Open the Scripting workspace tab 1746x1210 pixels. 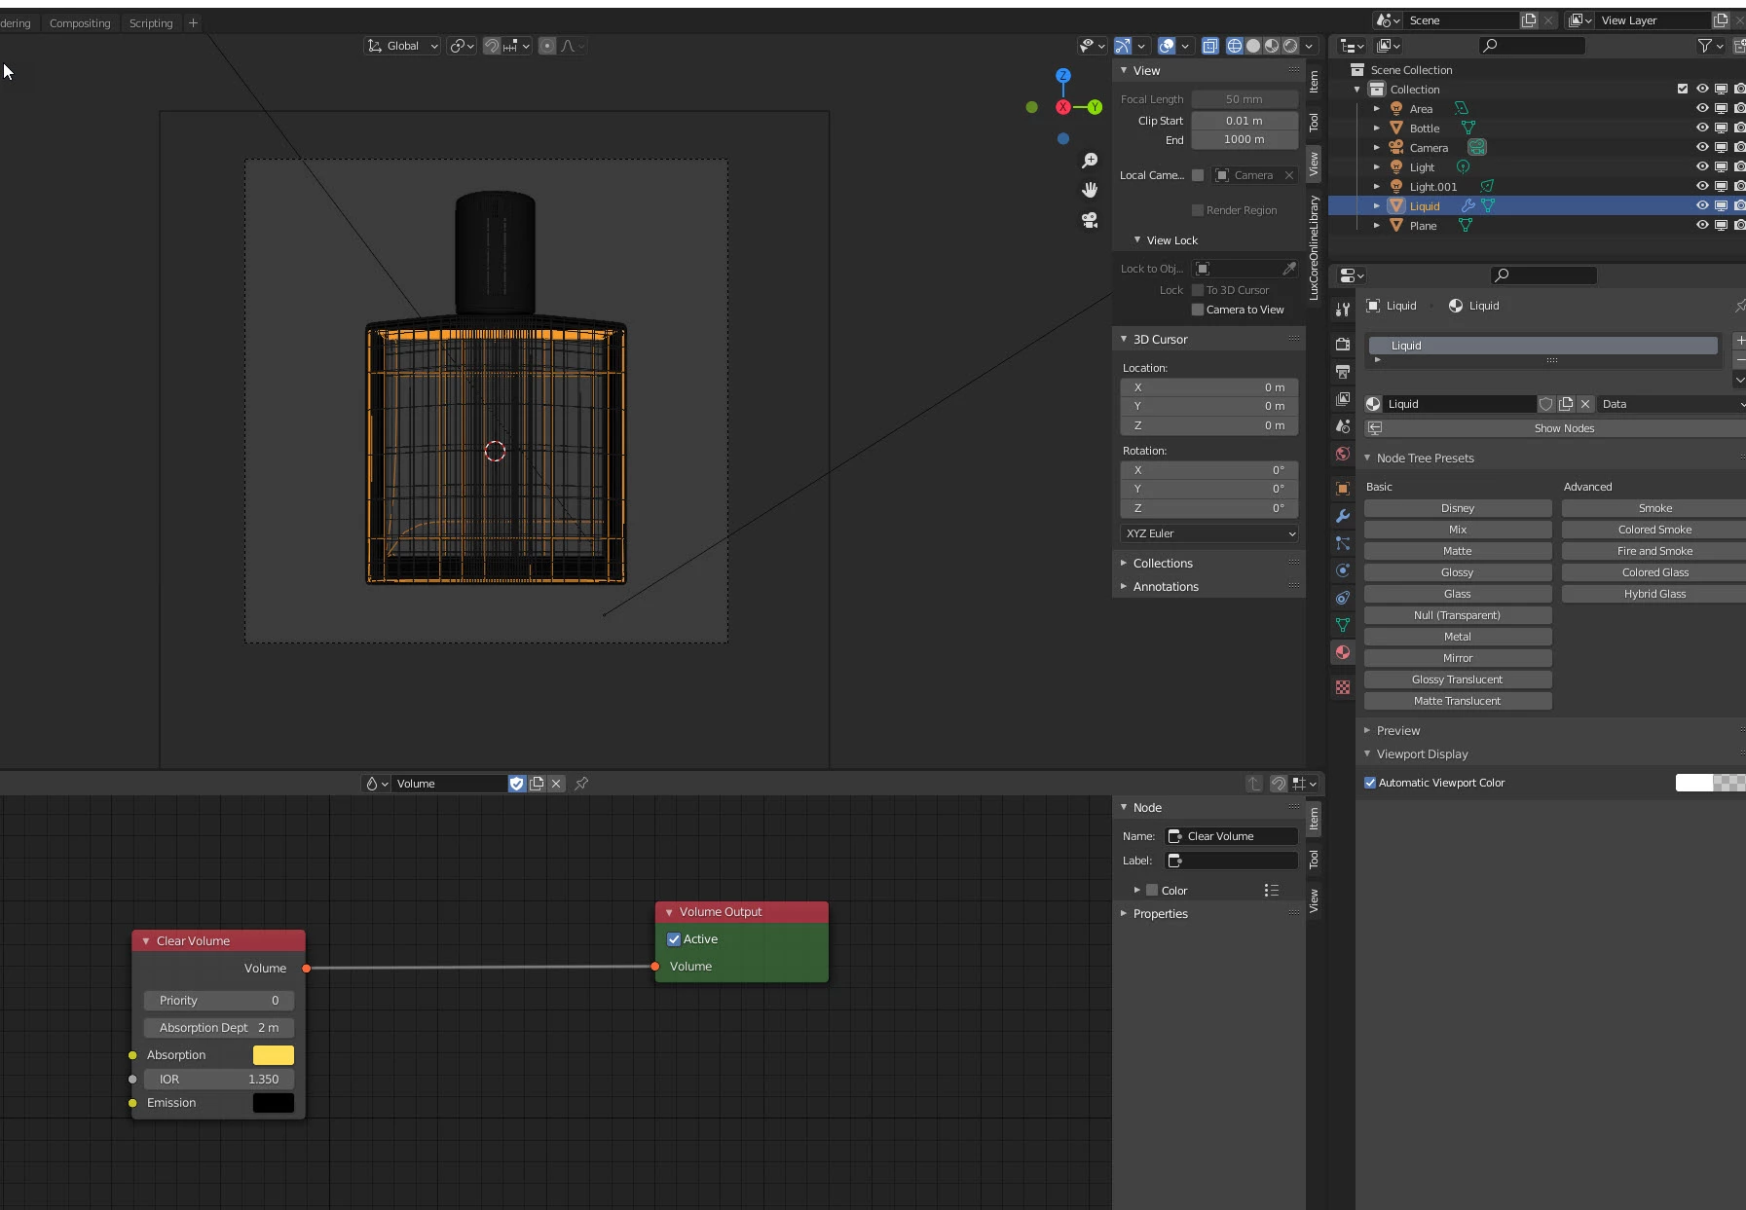[151, 23]
